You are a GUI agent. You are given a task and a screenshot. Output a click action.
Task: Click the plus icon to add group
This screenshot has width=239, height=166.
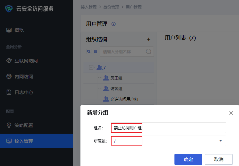pyautogui.click(x=149, y=40)
